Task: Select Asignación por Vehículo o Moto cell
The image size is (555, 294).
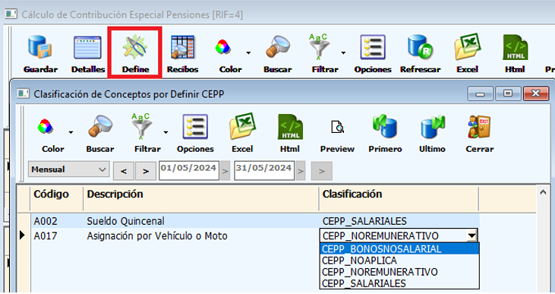Action: (201, 236)
